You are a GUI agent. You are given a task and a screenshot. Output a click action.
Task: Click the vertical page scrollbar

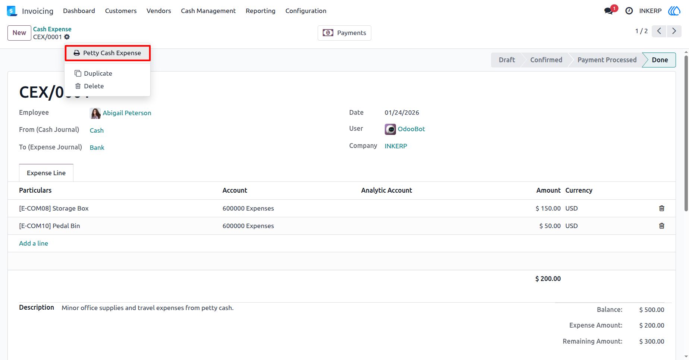click(x=686, y=133)
